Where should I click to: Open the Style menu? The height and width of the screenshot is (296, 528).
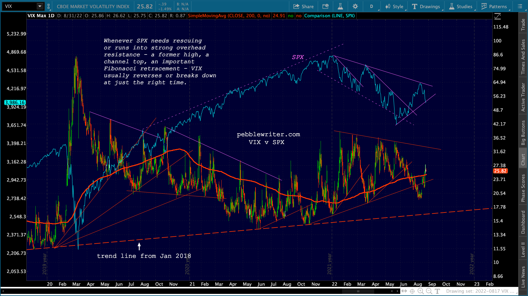tap(394, 6)
